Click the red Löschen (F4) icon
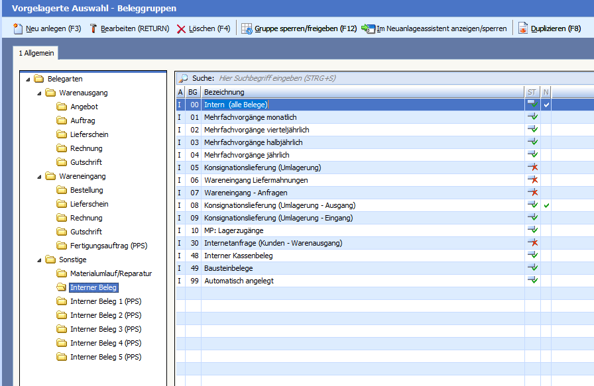Viewport: 594px width, 386px height. (x=180, y=28)
